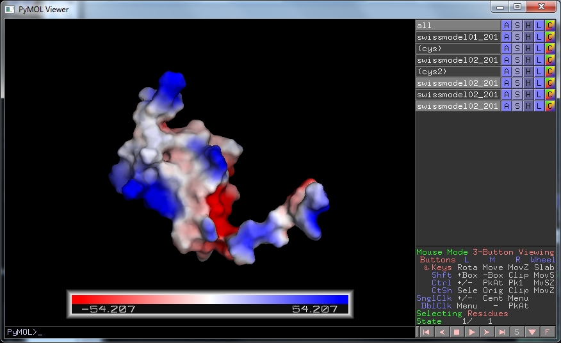The image size is (561, 343).
Task: Open the Hide menu for (cys)
Action: point(528,49)
